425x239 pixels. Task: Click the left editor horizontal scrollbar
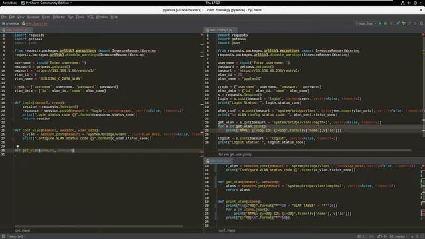pos(99,226)
